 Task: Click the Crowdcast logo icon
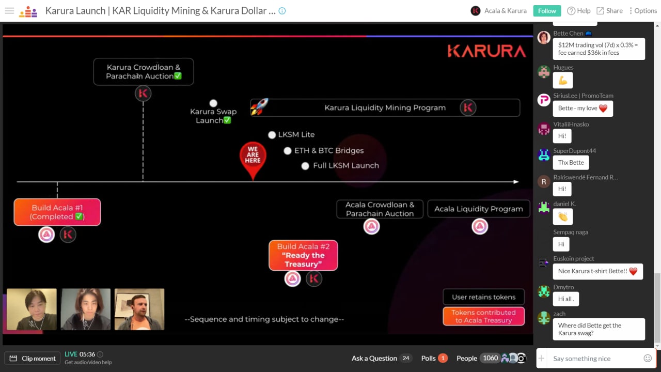point(28,11)
